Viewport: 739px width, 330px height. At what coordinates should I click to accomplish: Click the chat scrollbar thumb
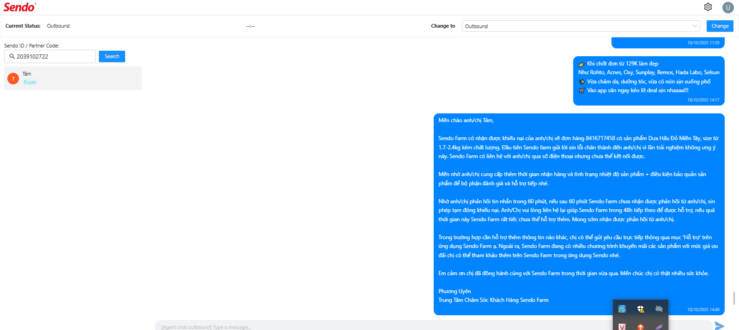(734, 298)
